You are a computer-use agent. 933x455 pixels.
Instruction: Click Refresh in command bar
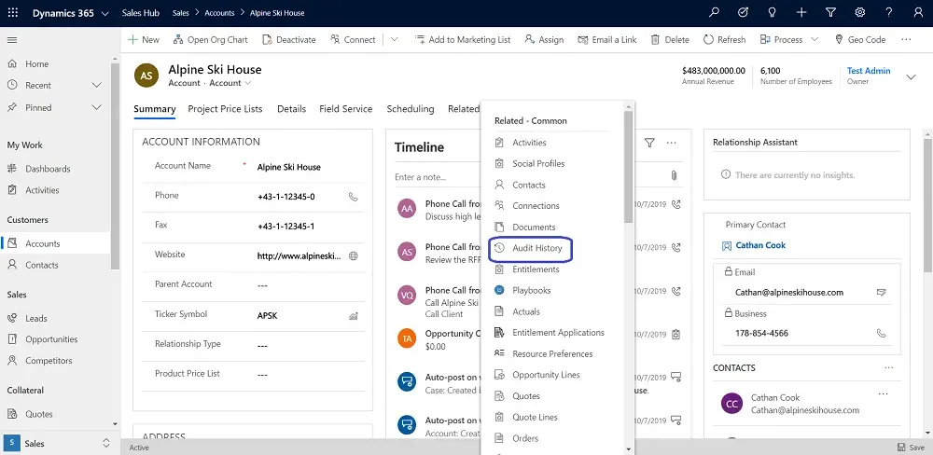724,40
